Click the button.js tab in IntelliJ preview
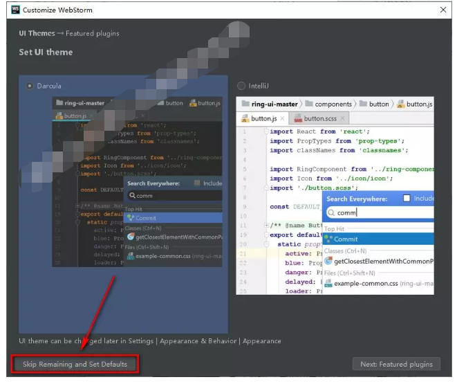This screenshot has width=457, height=384. [x=263, y=118]
